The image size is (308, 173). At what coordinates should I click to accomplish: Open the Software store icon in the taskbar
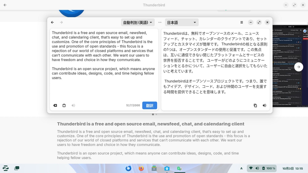[x=167, y=168]
